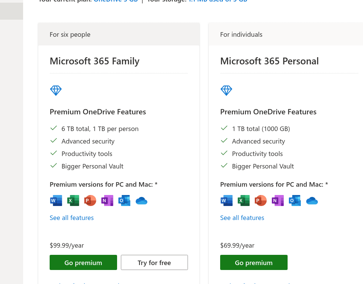Click the Microsoft 365 Family heading
363x284 pixels.
click(94, 61)
